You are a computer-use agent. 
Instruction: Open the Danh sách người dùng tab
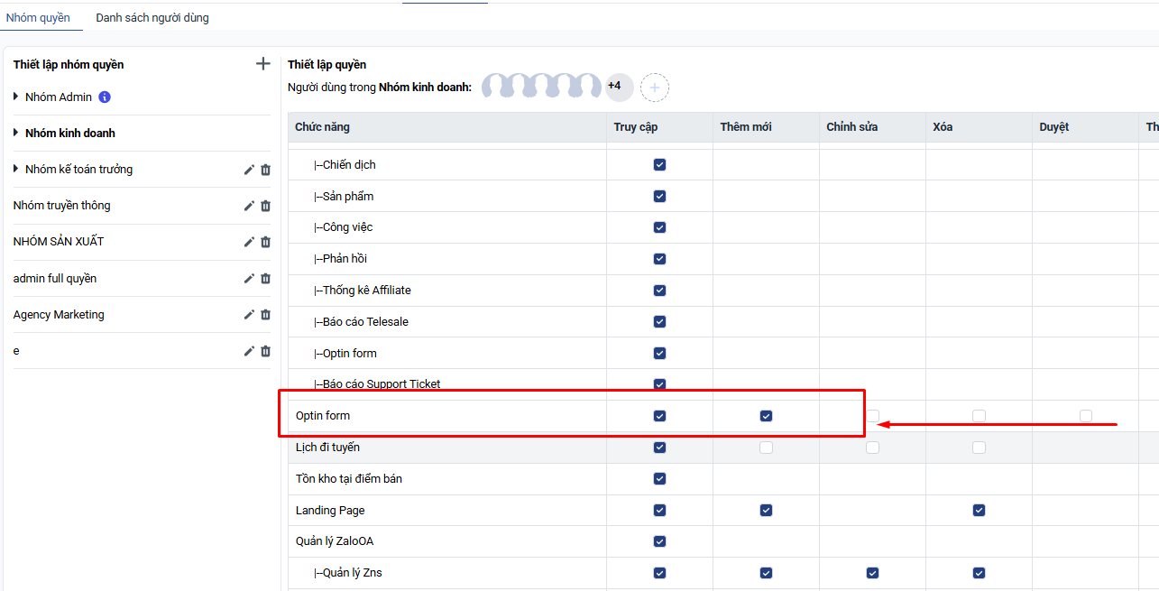pos(152,17)
